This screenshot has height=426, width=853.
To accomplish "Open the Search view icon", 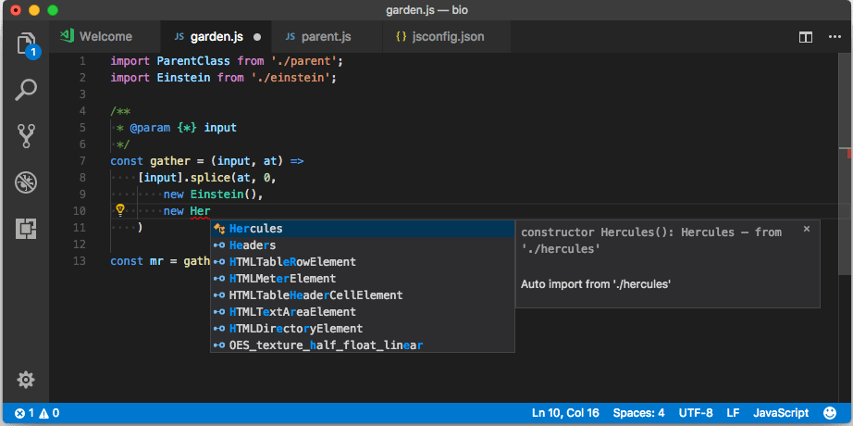I will 26,90.
